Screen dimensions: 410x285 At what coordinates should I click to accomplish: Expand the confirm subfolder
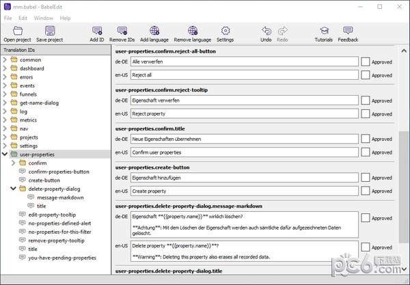14,163
